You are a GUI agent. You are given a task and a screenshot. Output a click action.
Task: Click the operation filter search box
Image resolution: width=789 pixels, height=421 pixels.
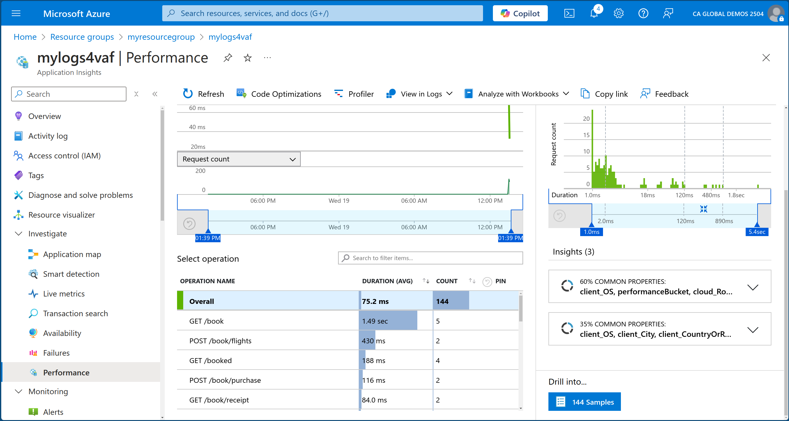[x=431, y=258]
